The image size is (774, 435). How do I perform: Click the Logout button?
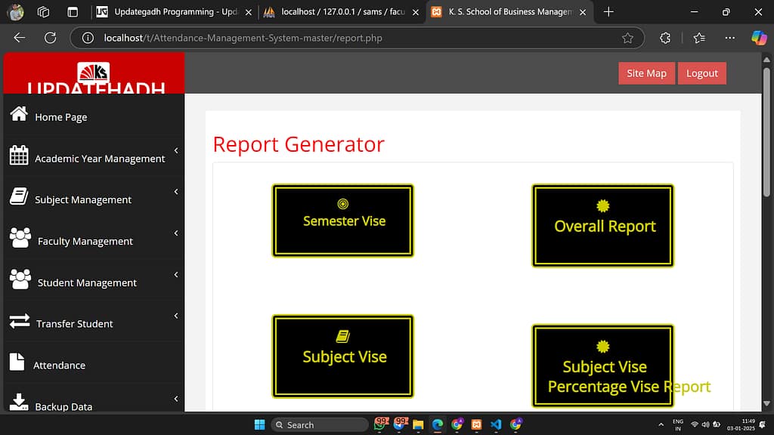click(701, 73)
